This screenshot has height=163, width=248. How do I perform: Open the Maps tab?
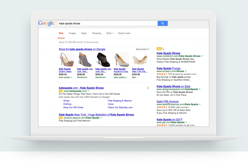pos(84,33)
